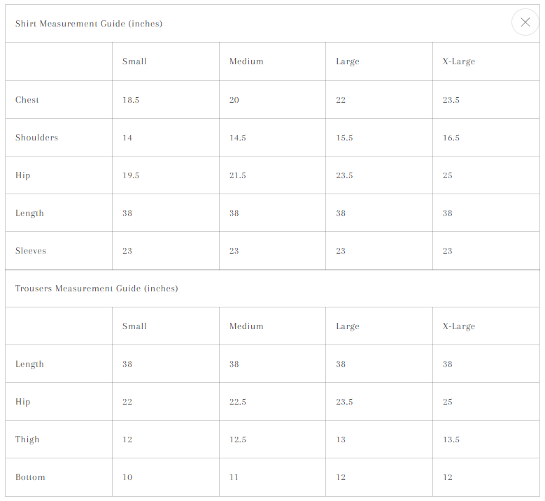Click the Shoulders row label
Screen dimensions: 545x501
(x=36, y=138)
